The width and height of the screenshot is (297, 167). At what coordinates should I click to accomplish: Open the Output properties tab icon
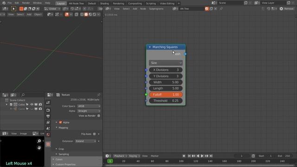[x=48, y=116]
